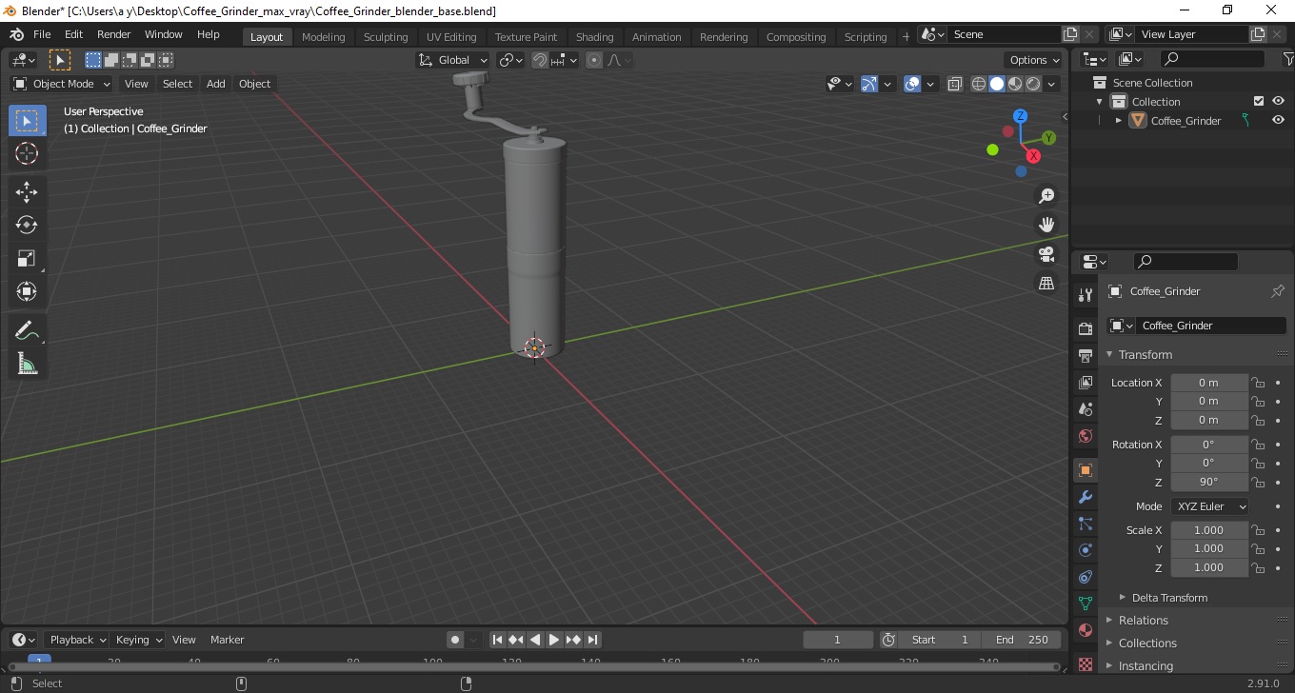Viewport: 1295px width, 693px height.
Task: Open the Object Data properties tab
Action: [1086, 604]
